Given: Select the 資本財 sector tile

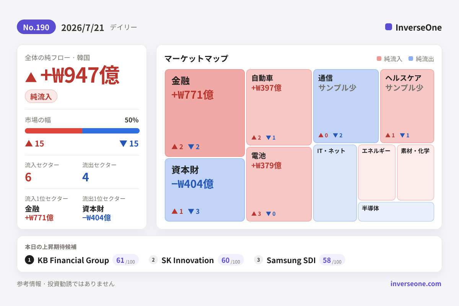Looking at the screenshot, I should pyautogui.click(x=205, y=190).
